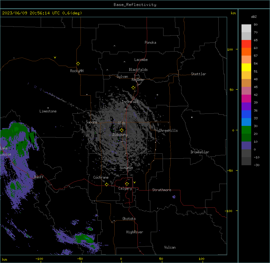Click the red 65 dBZ legend swatch
Viewport: 270px width, 263px height.
(x=246, y=44)
